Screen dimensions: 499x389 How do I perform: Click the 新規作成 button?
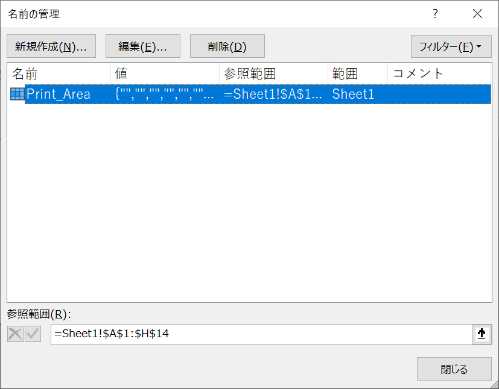(51, 46)
